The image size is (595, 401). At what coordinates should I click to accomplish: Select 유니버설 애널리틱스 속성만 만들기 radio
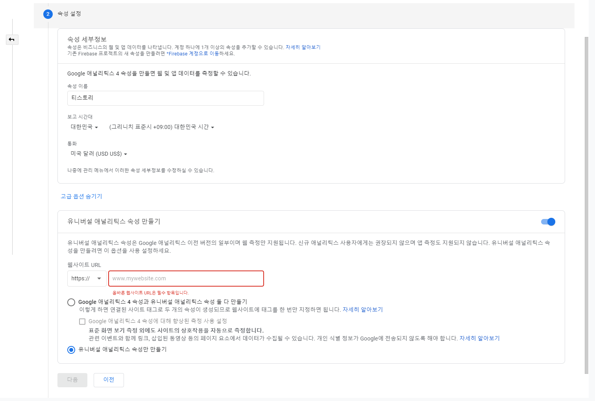(x=71, y=350)
